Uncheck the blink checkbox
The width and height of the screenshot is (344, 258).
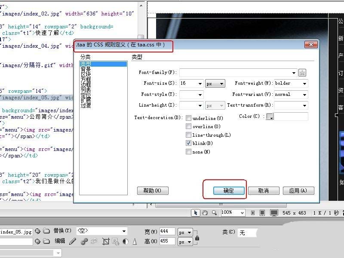point(188,143)
